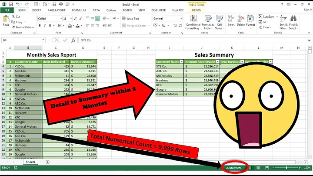Toggle Wrap Text

click(x=130, y=19)
